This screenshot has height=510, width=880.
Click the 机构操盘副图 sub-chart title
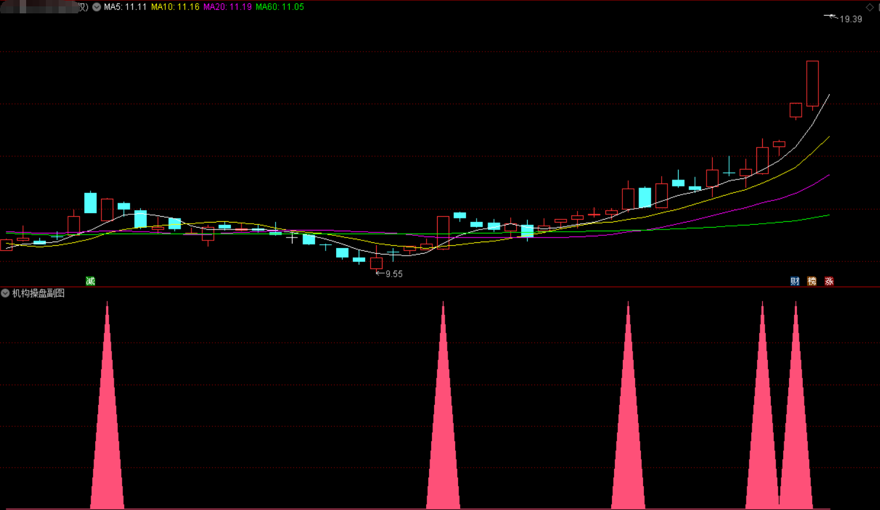38,293
